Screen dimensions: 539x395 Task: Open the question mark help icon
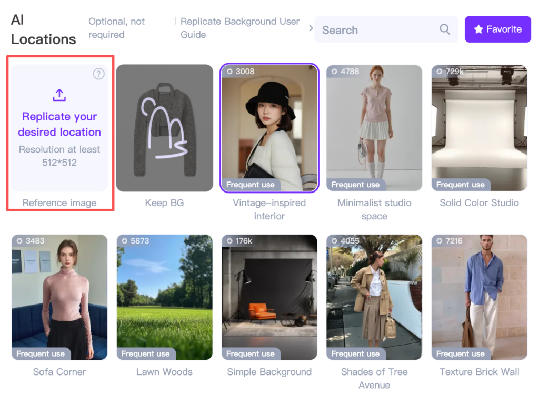[x=98, y=74]
